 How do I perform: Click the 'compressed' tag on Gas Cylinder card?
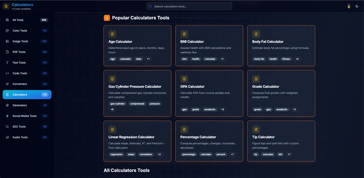pos(137,104)
